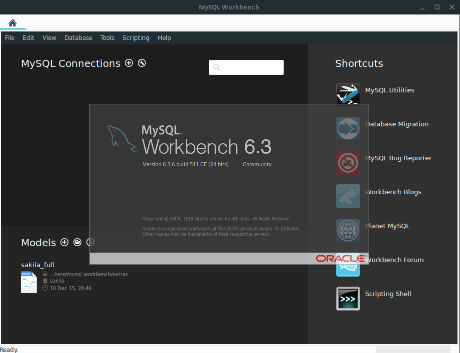Add a new MySQL connection
The image size is (460, 353).
[x=129, y=63]
